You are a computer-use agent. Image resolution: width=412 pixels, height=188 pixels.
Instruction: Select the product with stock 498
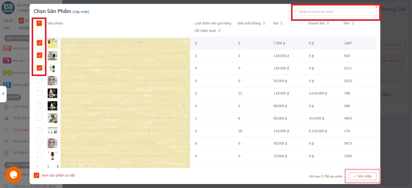pyautogui.click(x=40, y=105)
